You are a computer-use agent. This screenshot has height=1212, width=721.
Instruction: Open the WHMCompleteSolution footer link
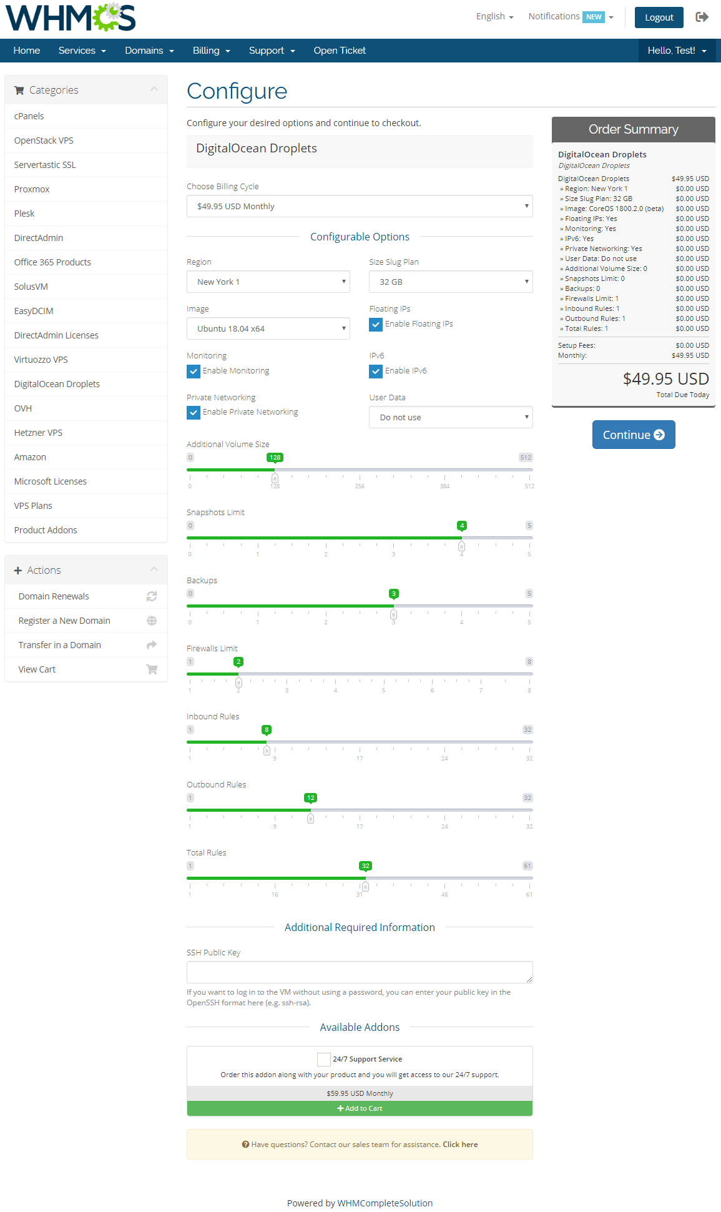[x=385, y=1203]
